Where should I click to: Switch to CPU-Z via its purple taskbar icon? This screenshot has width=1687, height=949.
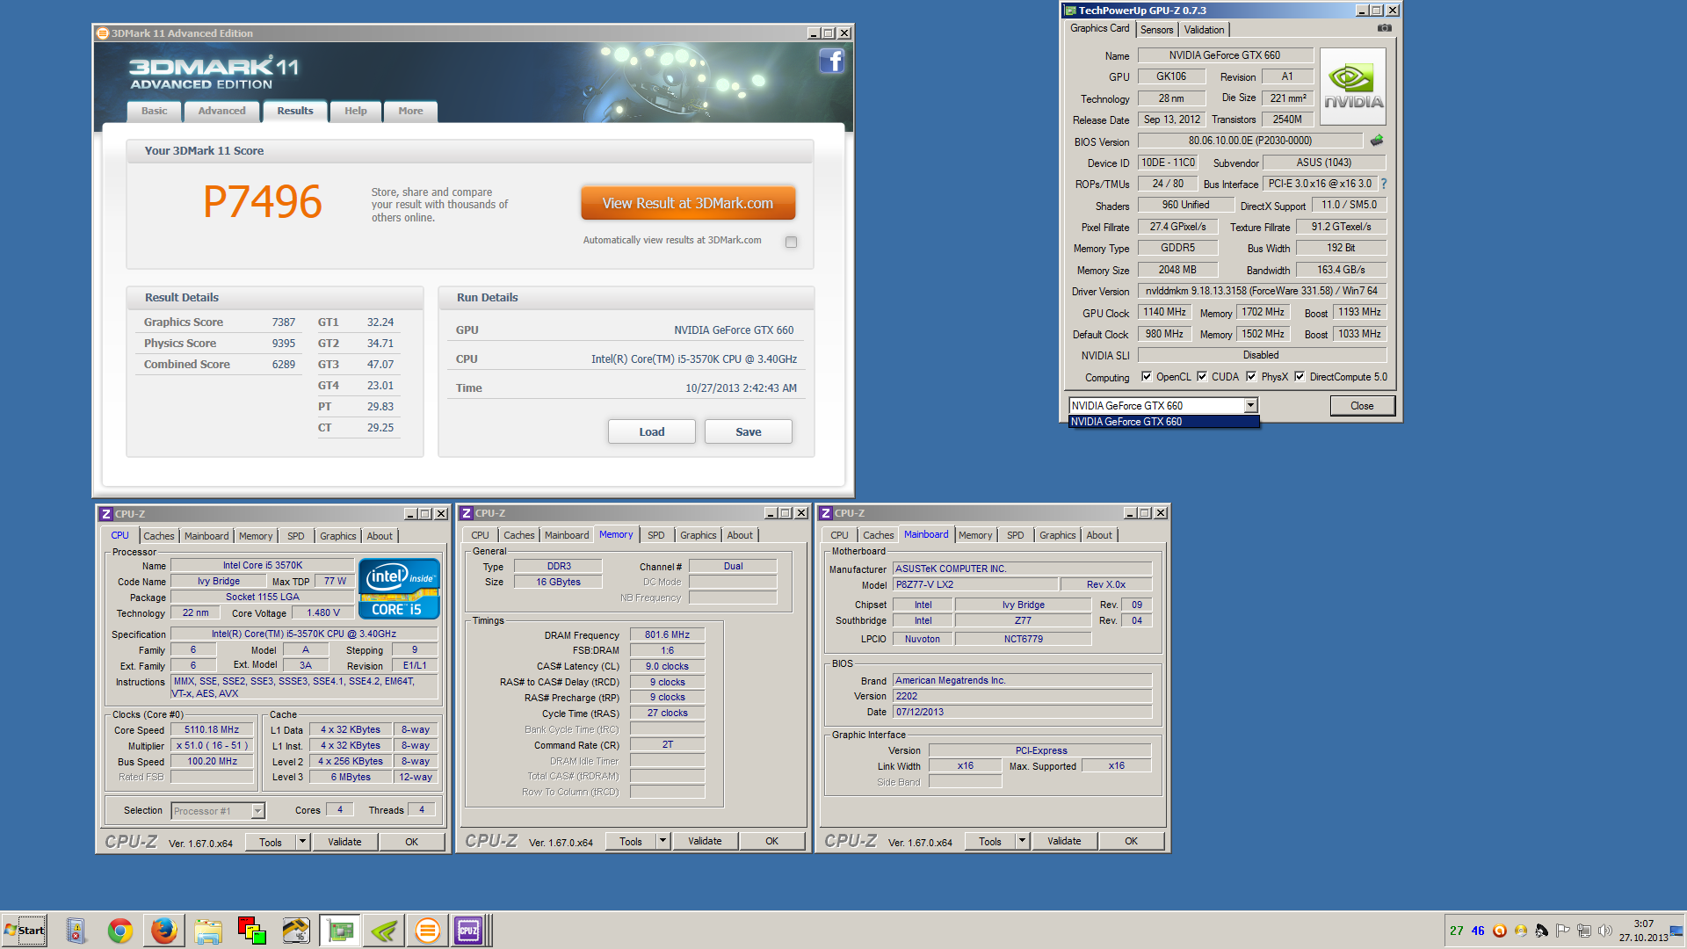click(x=469, y=931)
